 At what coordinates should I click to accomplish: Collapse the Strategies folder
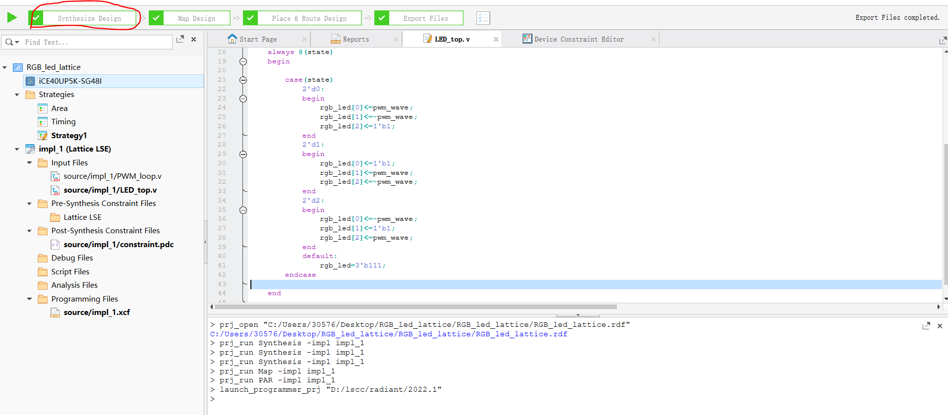click(17, 95)
